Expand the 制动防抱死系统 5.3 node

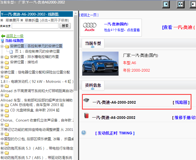[x=2, y=143]
